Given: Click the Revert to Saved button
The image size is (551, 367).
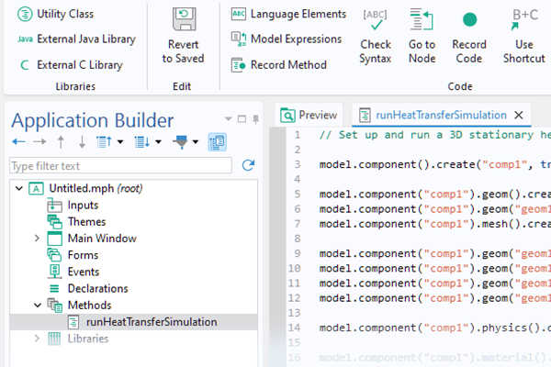Looking at the screenshot, I should click(184, 37).
